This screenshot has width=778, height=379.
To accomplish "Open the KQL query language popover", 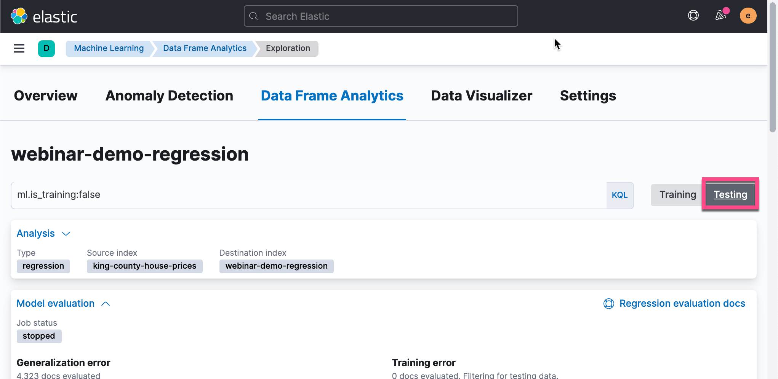I will click(620, 195).
